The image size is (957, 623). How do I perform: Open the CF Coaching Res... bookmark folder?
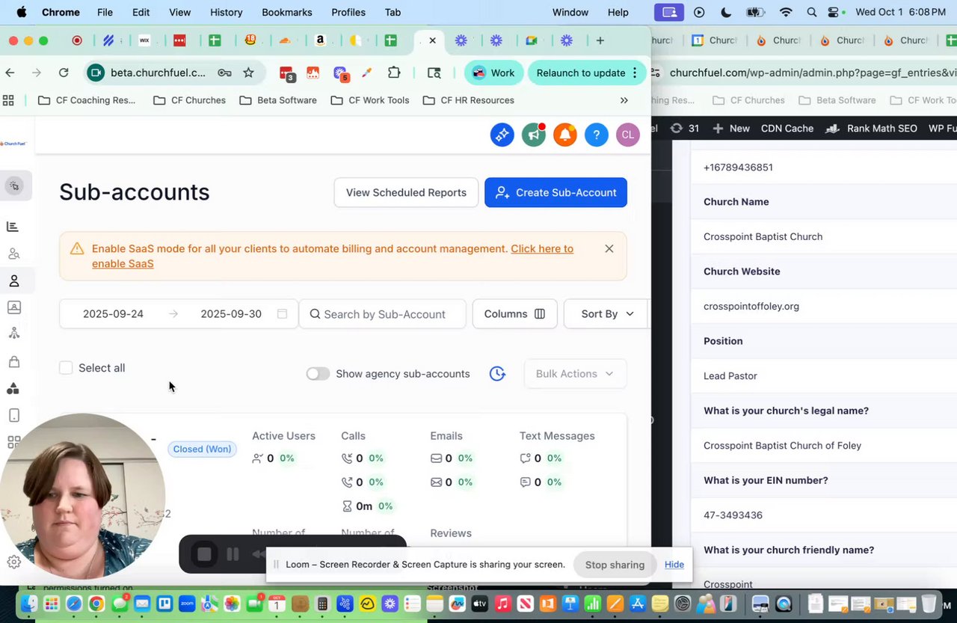(x=86, y=100)
